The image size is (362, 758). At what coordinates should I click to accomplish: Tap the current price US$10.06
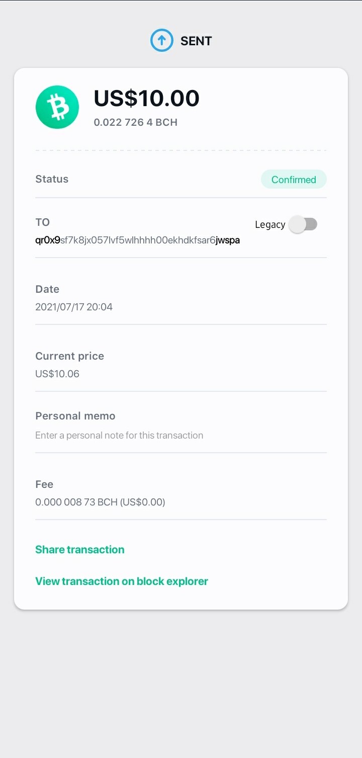click(57, 374)
